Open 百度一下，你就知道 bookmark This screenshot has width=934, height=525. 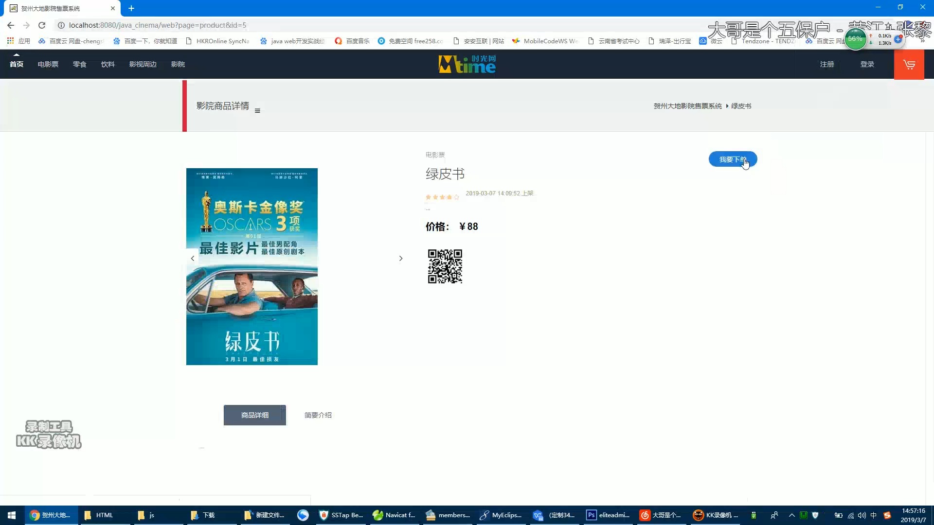pyautogui.click(x=145, y=41)
